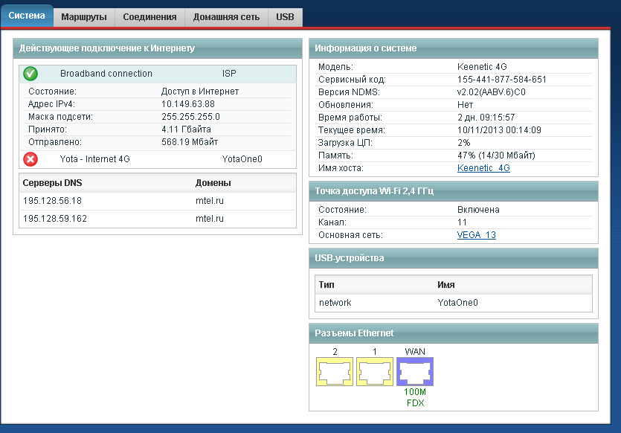The image size is (621, 433).
Task: Select the WAN Ethernet port icon
Action: pos(415,371)
